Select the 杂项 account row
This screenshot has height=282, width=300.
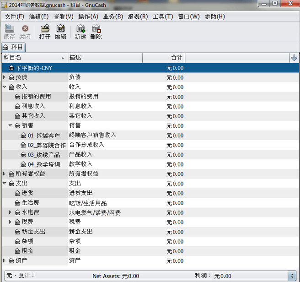[150, 241]
